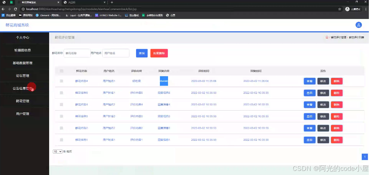Check the box for the 评价内容1 row
Screen dimensions: 370x175
tap(62, 140)
